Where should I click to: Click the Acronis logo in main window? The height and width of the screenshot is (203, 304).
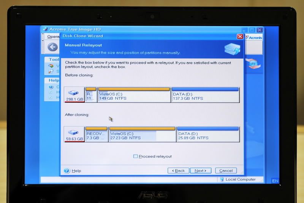(253, 37)
